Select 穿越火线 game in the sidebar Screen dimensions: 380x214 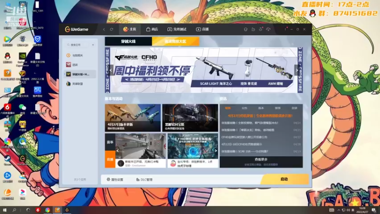pyautogui.click(x=80, y=74)
